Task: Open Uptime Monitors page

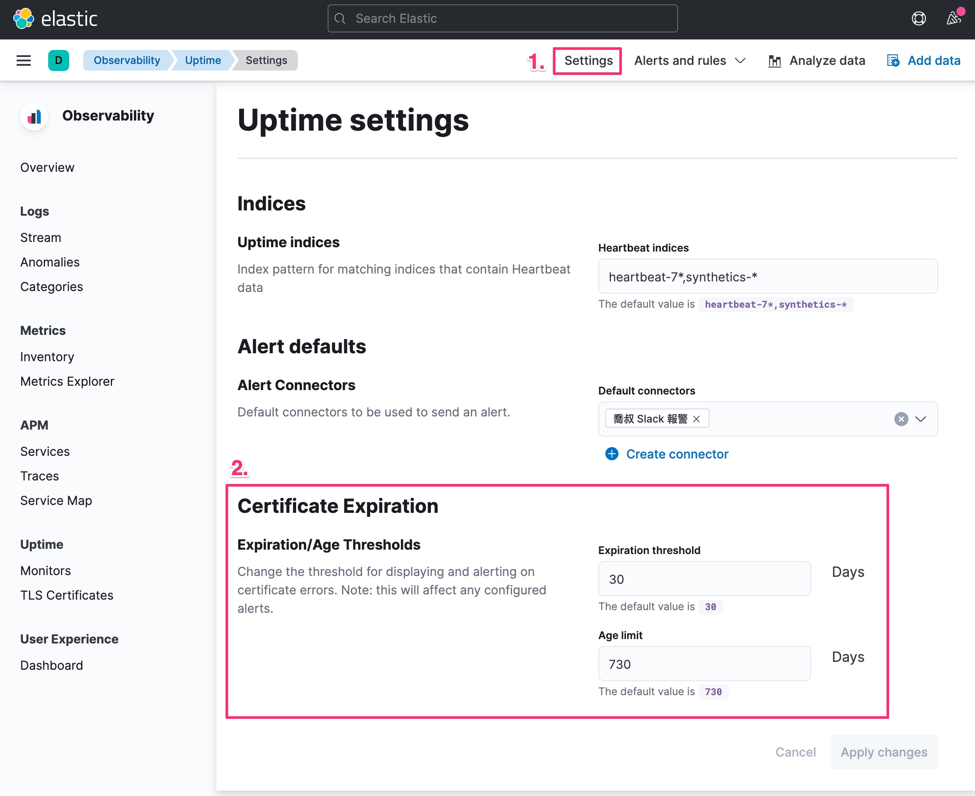Action: (46, 570)
